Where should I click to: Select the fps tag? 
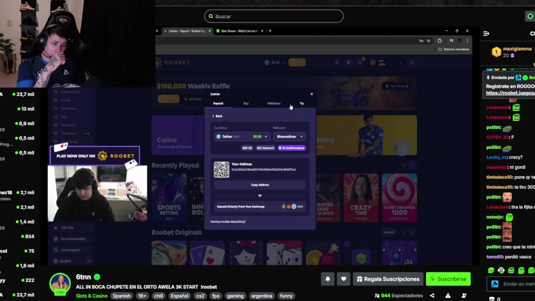[x=216, y=296]
